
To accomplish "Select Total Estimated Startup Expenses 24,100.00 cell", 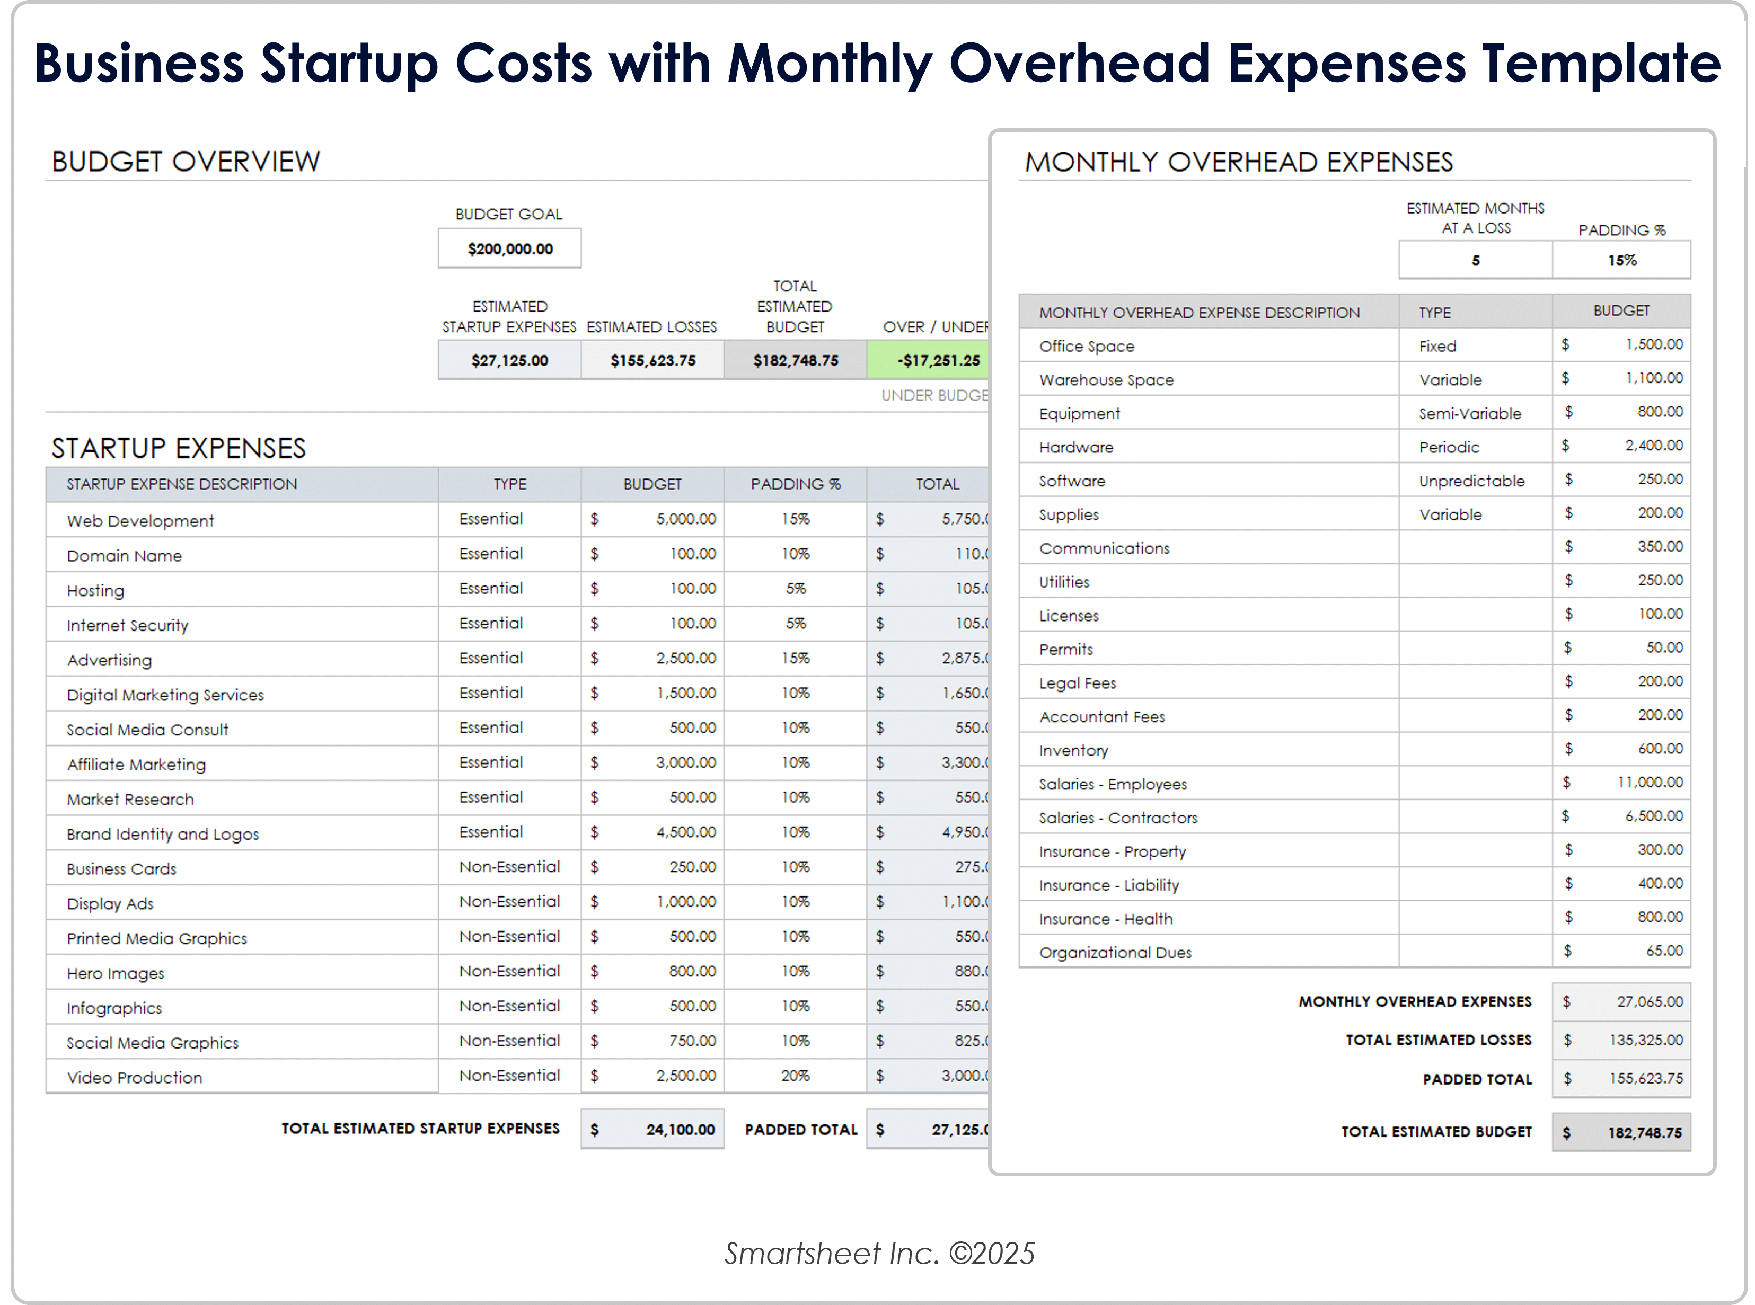I will (x=652, y=1130).
